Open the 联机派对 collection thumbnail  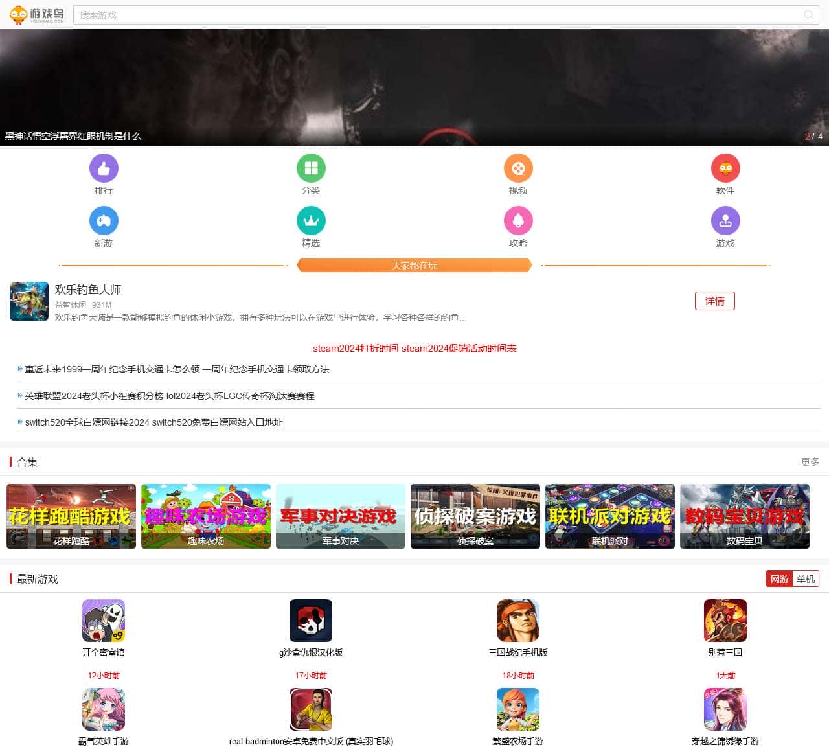610,516
